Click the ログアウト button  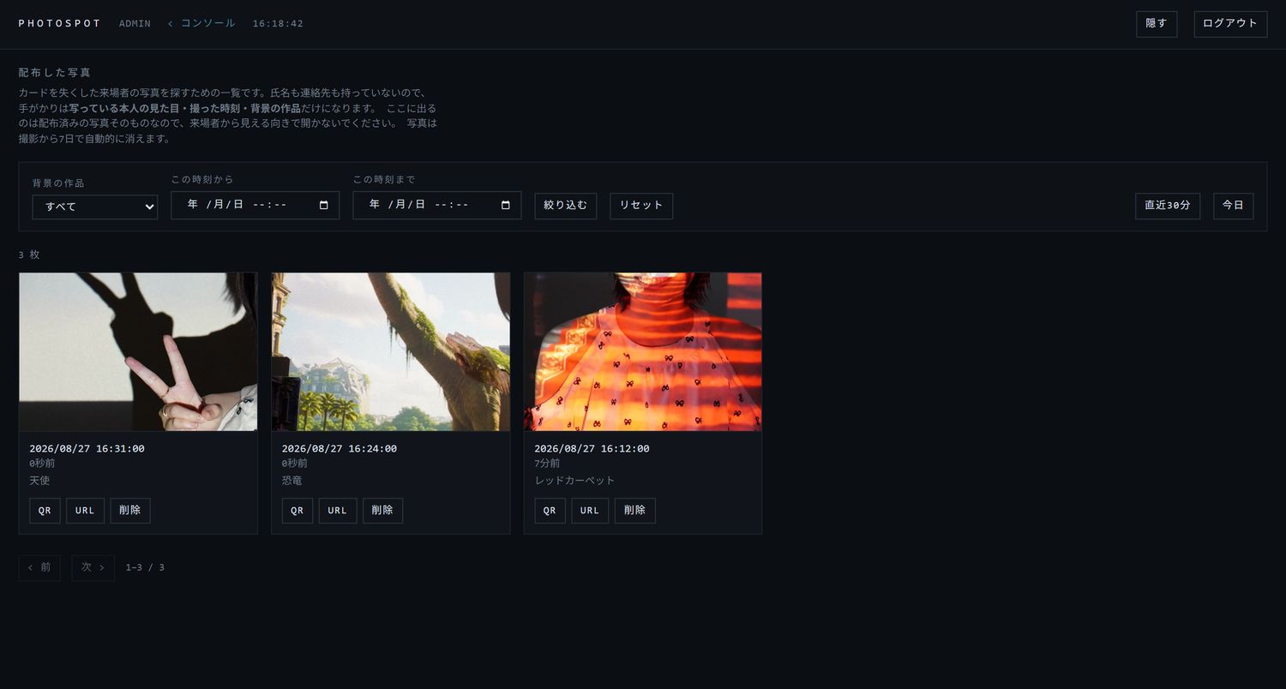[x=1230, y=24]
